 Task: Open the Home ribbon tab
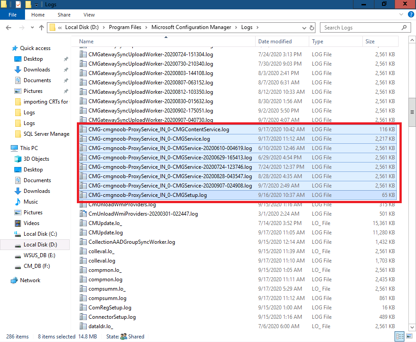pos(38,15)
